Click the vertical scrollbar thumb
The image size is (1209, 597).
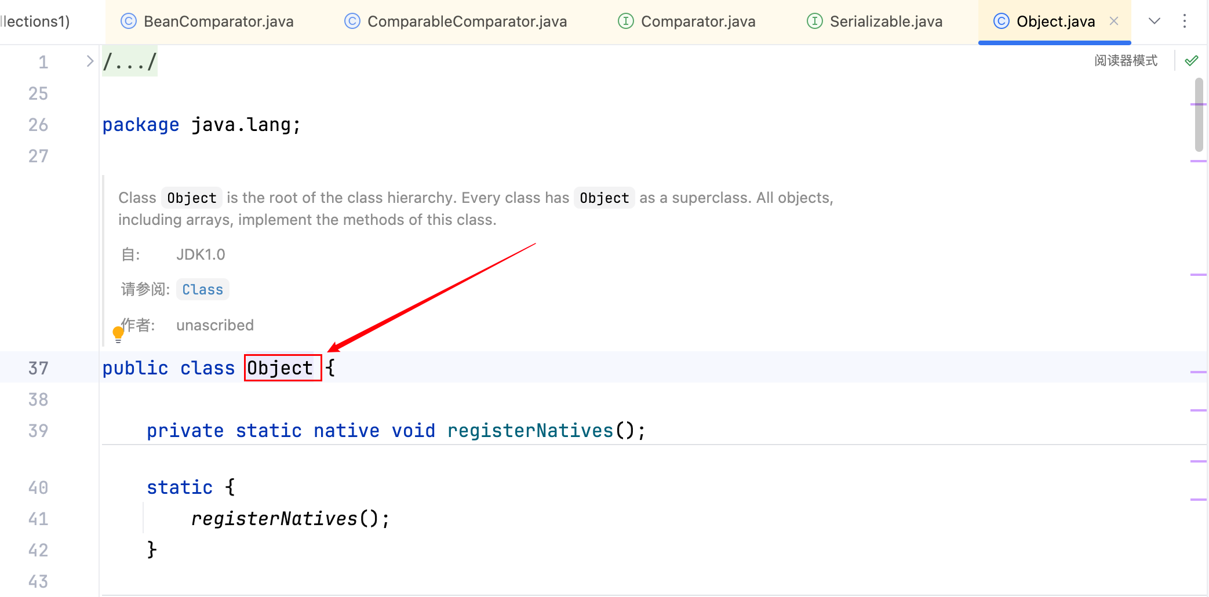[1199, 115]
